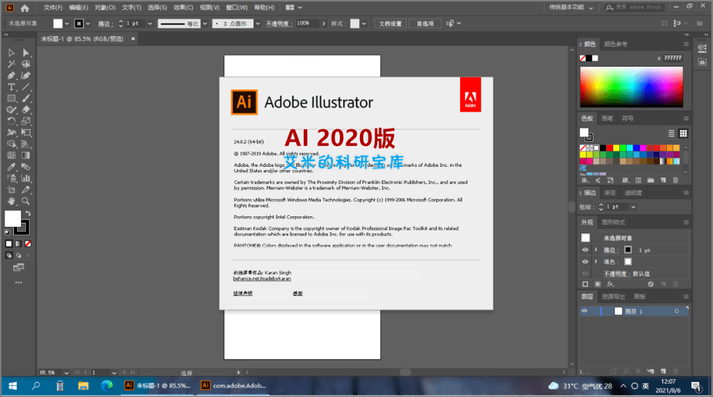Activate the Type tool
This screenshot has width=713, height=397.
click(x=11, y=87)
